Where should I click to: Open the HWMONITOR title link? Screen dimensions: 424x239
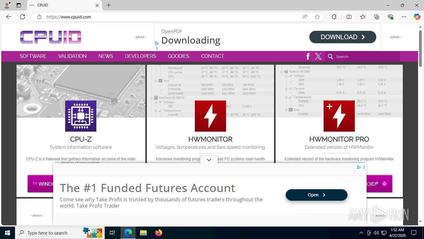pos(210,139)
